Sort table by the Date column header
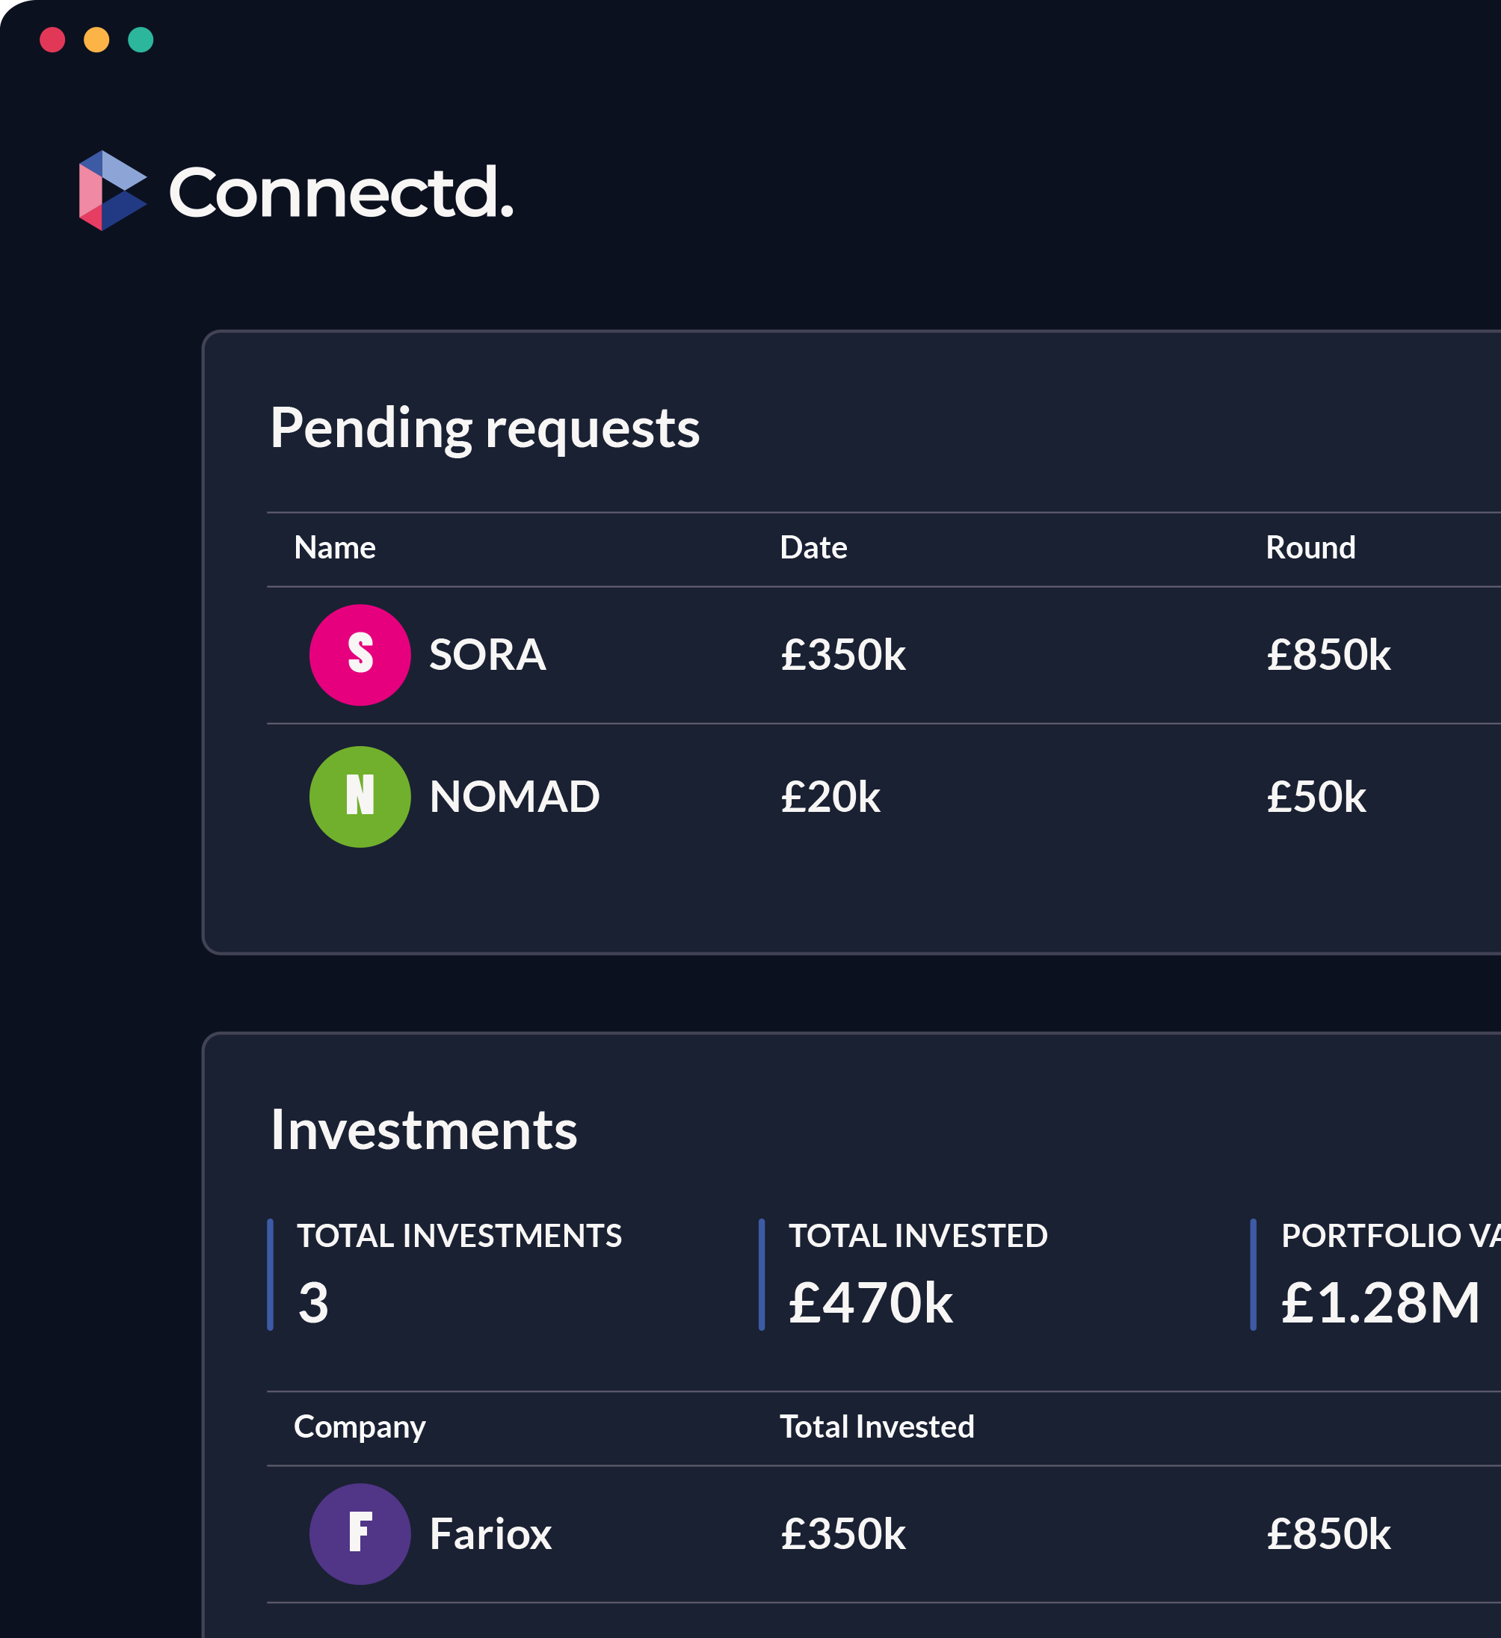This screenshot has width=1501, height=1638. 813,548
